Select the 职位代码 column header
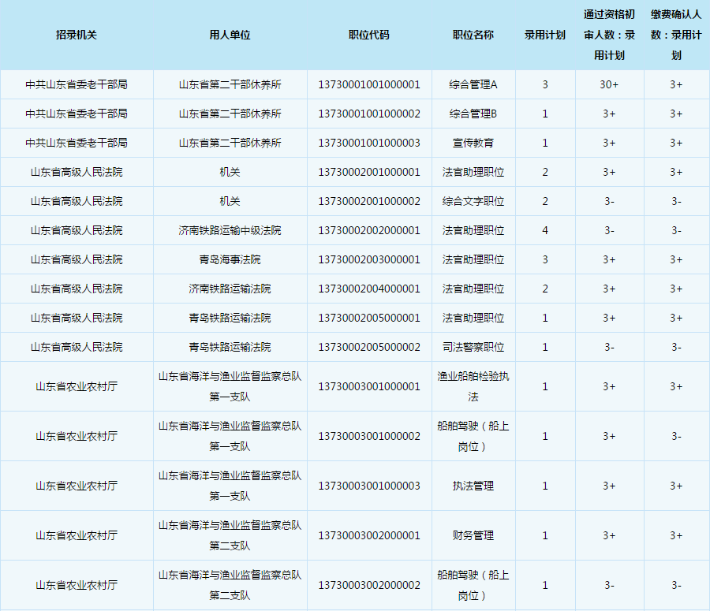This screenshot has width=710, height=611. coord(368,35)
